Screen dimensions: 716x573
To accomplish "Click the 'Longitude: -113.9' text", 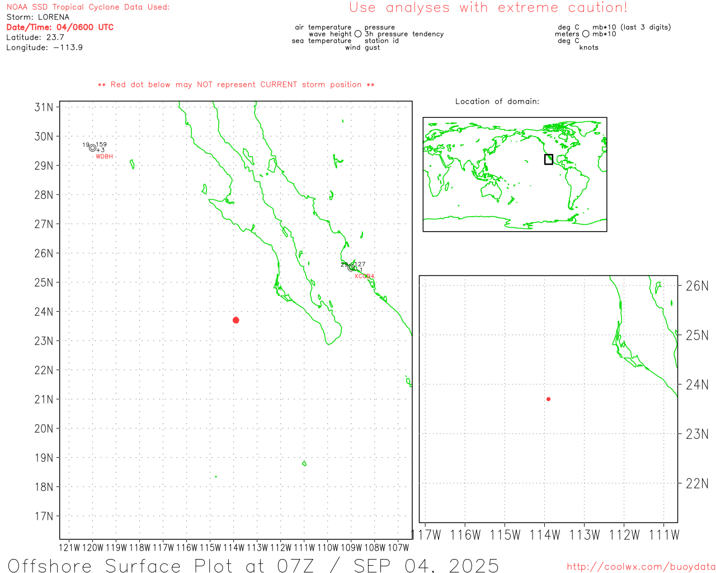I will click(x=45, y=48).
